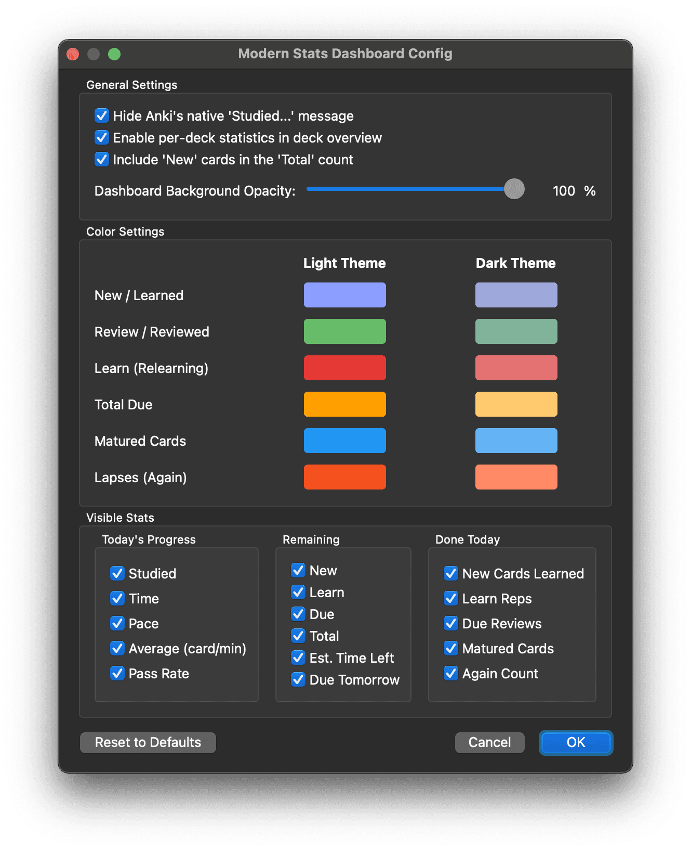The height and width of the screenshot is (850, 691).
Task: Confirm settings with OK
Action: (576, 742)
